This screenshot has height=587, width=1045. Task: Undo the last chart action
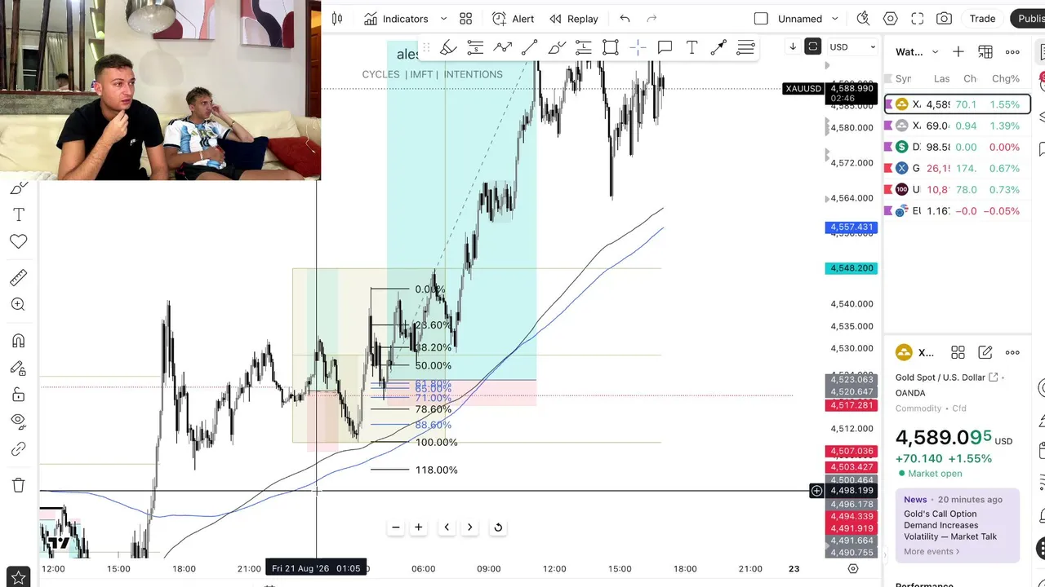coord(625,19)
